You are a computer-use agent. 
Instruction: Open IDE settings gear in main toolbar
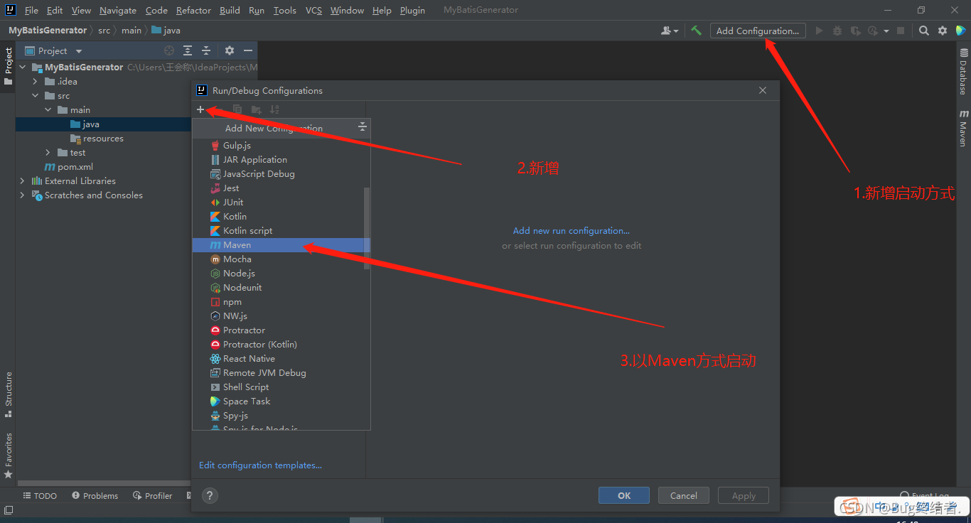pos(943,31)
